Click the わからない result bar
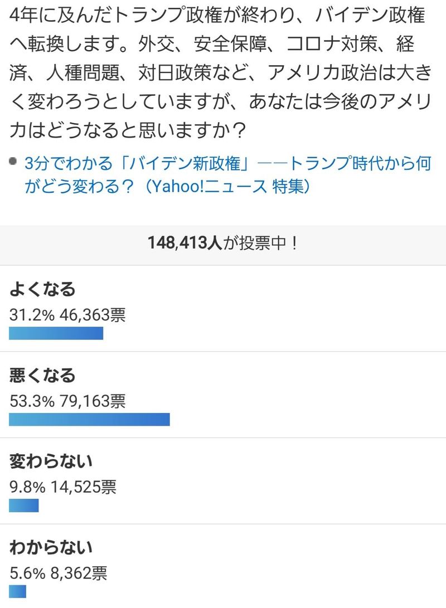Viewport: 446px width, 608px height. (18, 591)
